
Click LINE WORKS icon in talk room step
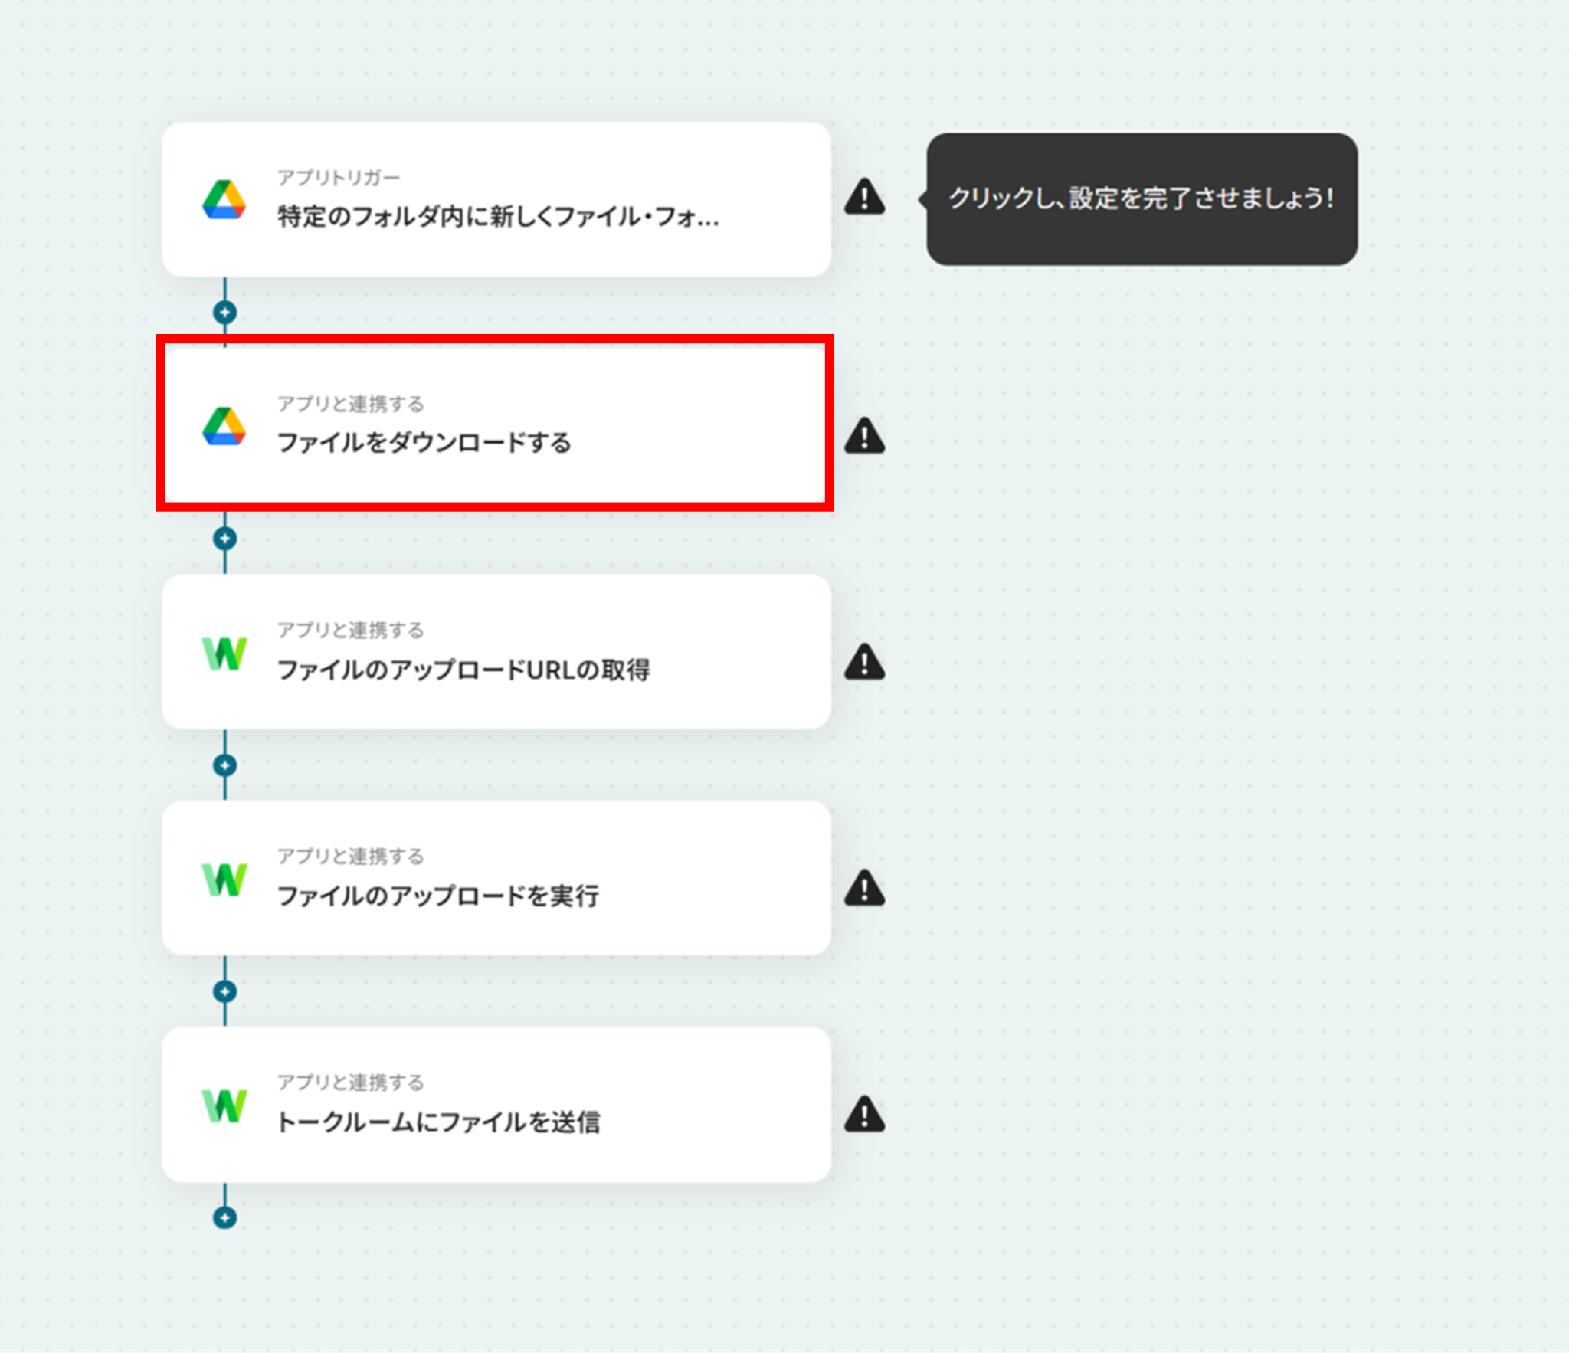pos(224,1106)
